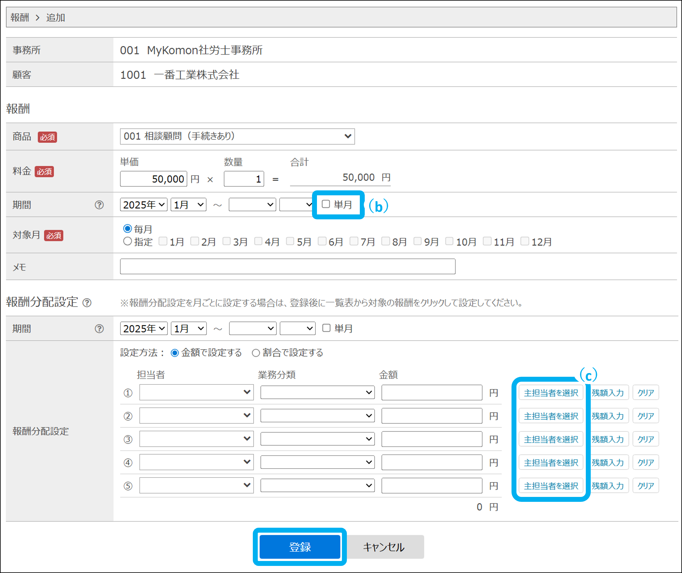This screenshot has width=682, height=573.
Task: Expand the 2025年 start year dropdown in 報酬 期間
Action: coord(143,205)
